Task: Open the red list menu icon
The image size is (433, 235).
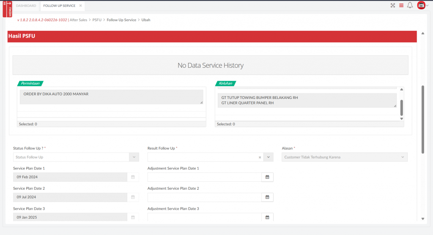Action: [401, 5]
